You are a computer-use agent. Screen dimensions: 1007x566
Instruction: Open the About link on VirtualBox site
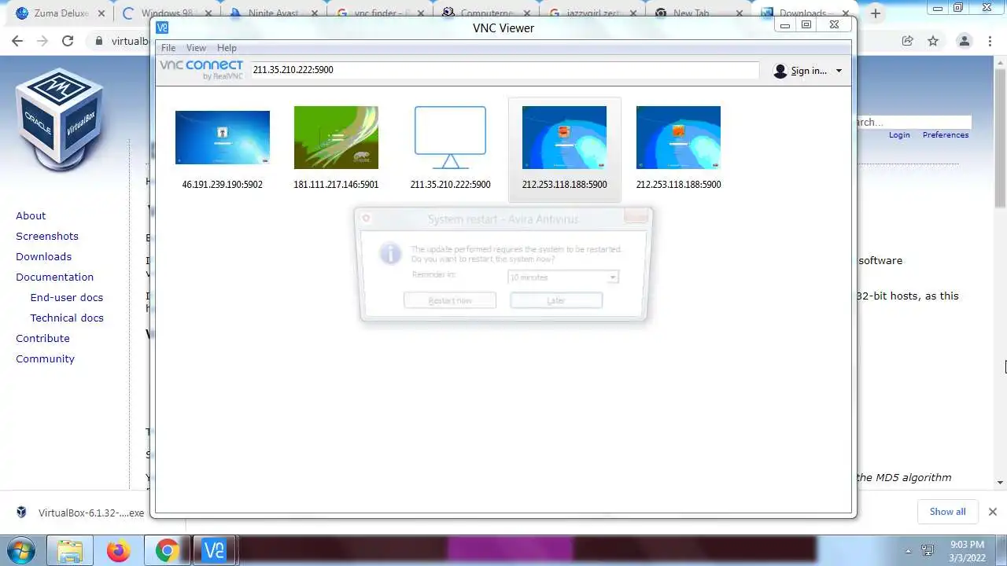[31, 215]
